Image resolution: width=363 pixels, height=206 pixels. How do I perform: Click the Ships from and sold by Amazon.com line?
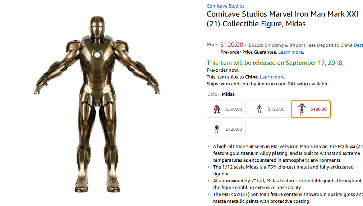point(268,84)
